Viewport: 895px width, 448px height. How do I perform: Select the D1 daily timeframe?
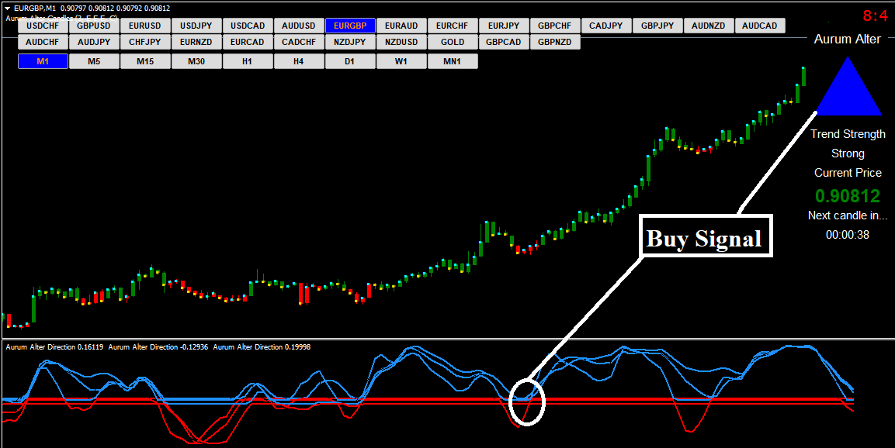point(350,61)
